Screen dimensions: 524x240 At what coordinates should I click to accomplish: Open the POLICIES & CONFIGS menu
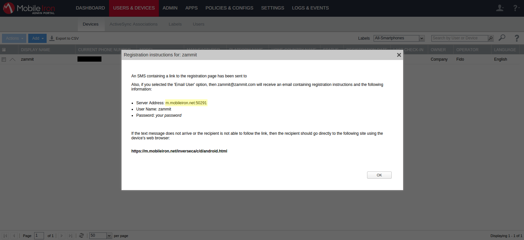tap(229, 8)
